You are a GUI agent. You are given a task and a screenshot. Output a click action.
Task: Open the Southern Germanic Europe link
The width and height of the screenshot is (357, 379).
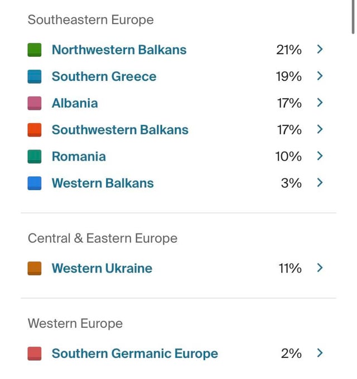pos(134,353)
